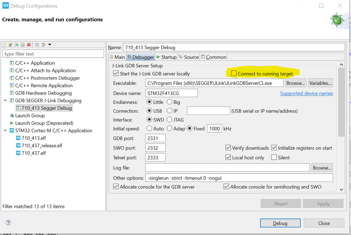Open the Common tab
The image size is (351, 235).
click(x=214, y=57)
